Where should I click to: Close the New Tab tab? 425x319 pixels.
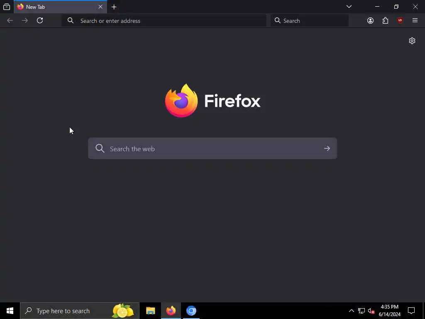100,7
